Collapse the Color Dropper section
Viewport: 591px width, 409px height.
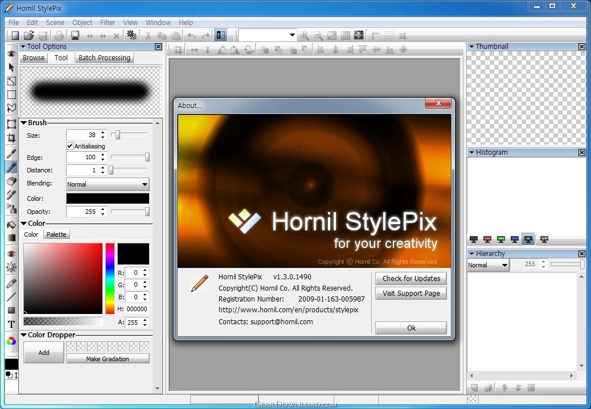pos(24,335)
